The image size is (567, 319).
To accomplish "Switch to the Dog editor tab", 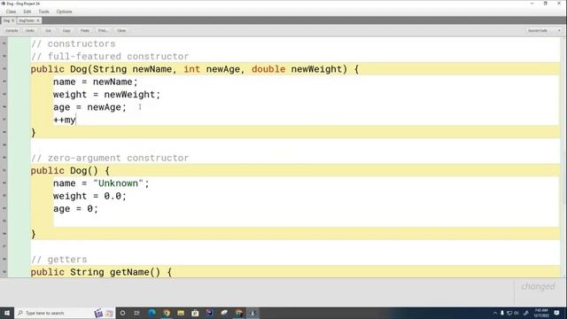I will pos(6,20).
